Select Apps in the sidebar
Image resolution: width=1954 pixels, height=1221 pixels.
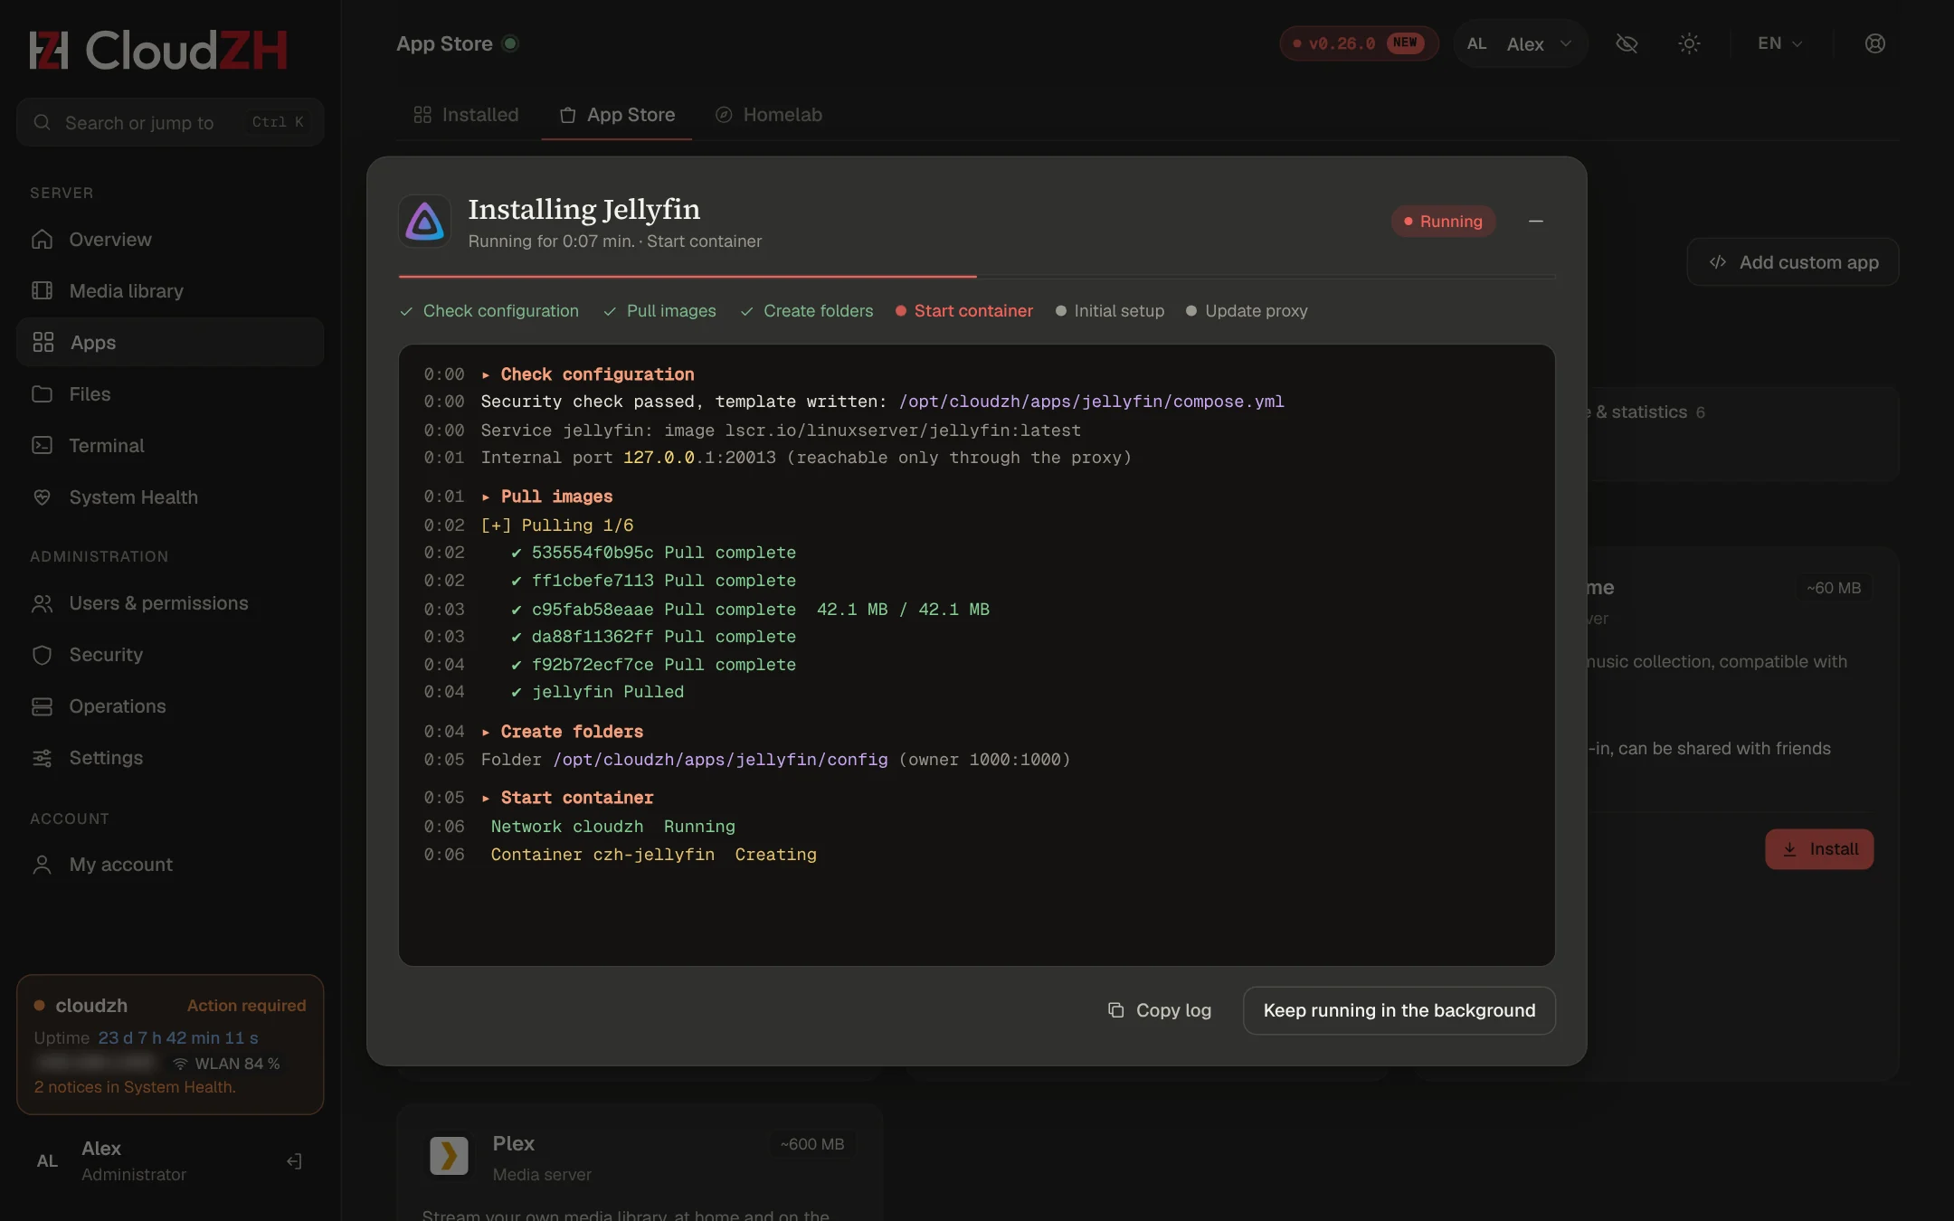[170, 342]
